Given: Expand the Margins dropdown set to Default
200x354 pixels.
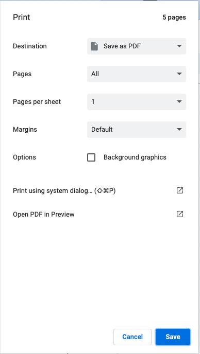Looking at the screenshot, I should tap(137, 130).
